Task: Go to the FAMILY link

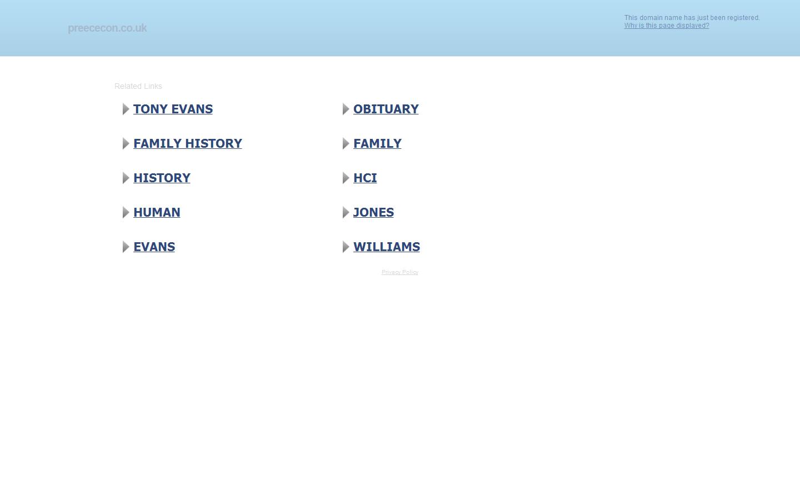Action: pyautogui.click(x=377, y=143)
